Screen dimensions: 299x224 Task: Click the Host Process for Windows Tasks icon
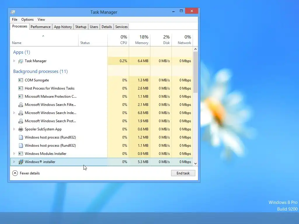tap(21, 88)
